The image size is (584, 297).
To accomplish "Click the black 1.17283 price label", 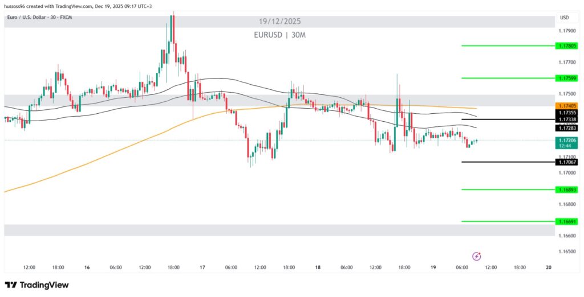I will [x=567, y=129].
